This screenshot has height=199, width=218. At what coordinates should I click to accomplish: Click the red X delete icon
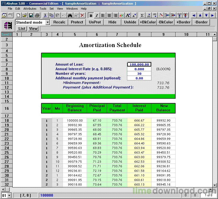point(82,15)
